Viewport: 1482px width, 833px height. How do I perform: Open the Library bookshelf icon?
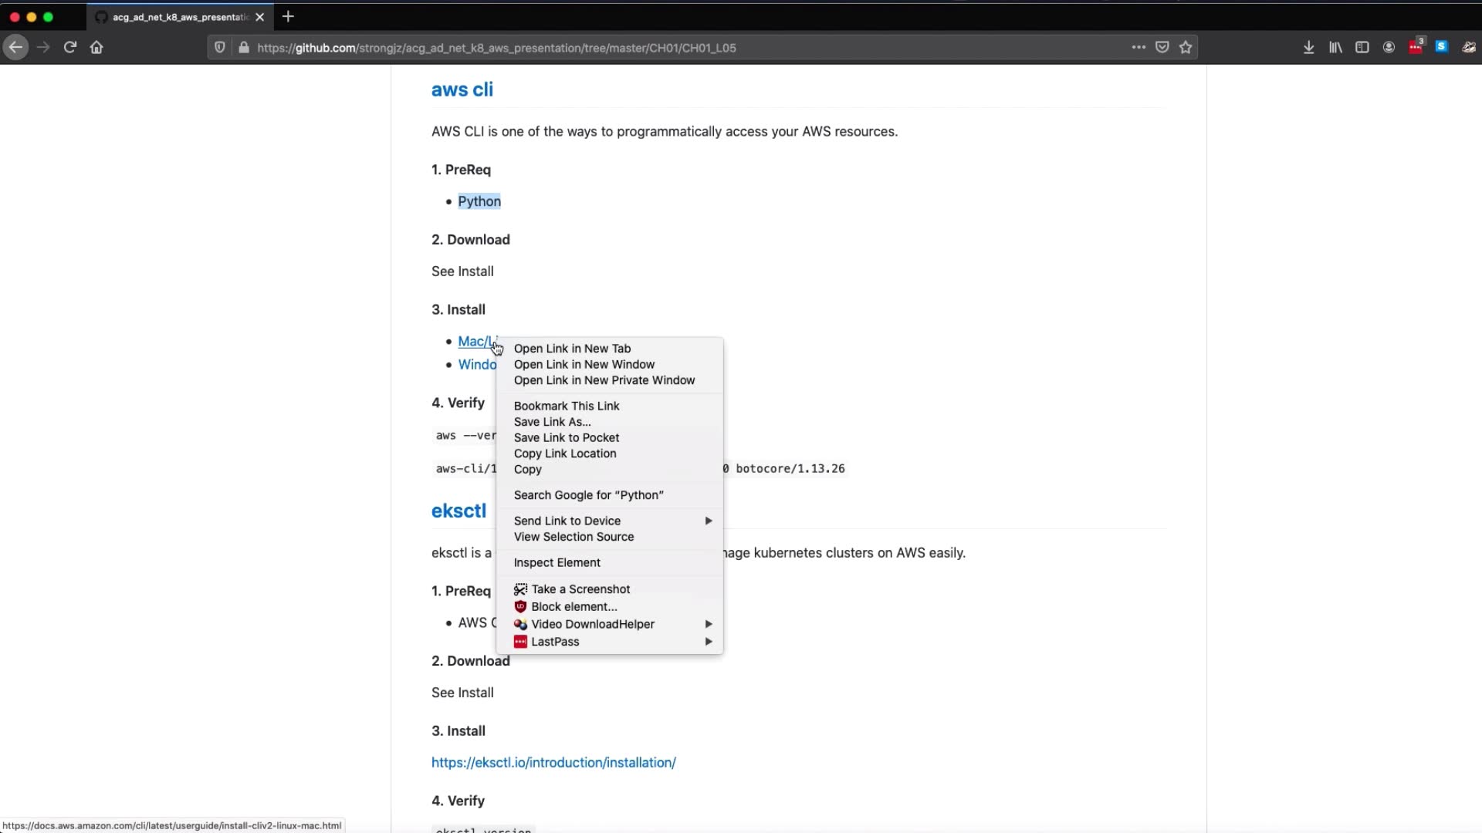(1335, 47)
